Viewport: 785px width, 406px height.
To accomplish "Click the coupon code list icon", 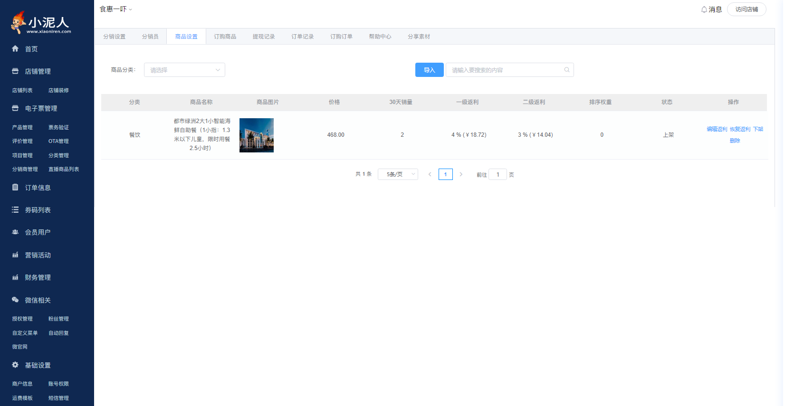I will point(15,210).
